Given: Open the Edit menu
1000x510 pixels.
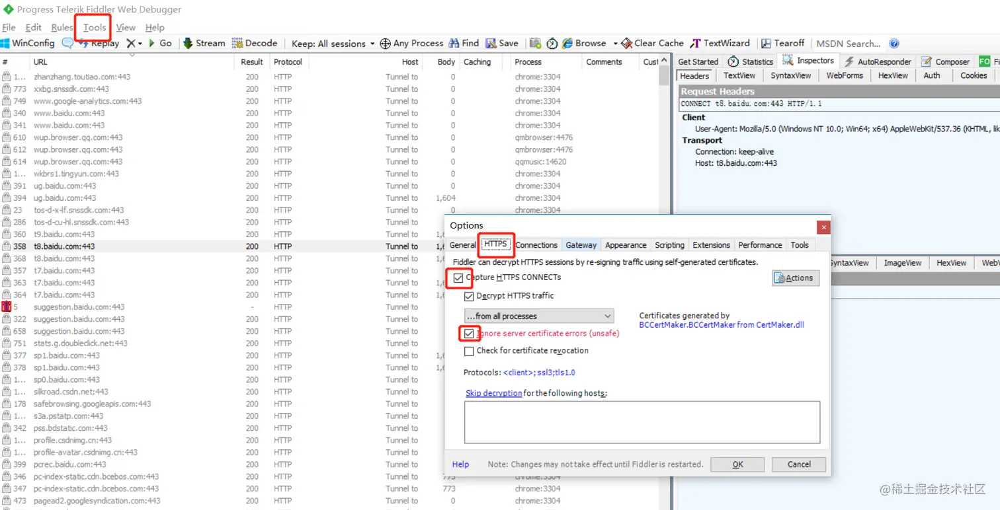Looking at the screenshot, I should coord(34,27).
